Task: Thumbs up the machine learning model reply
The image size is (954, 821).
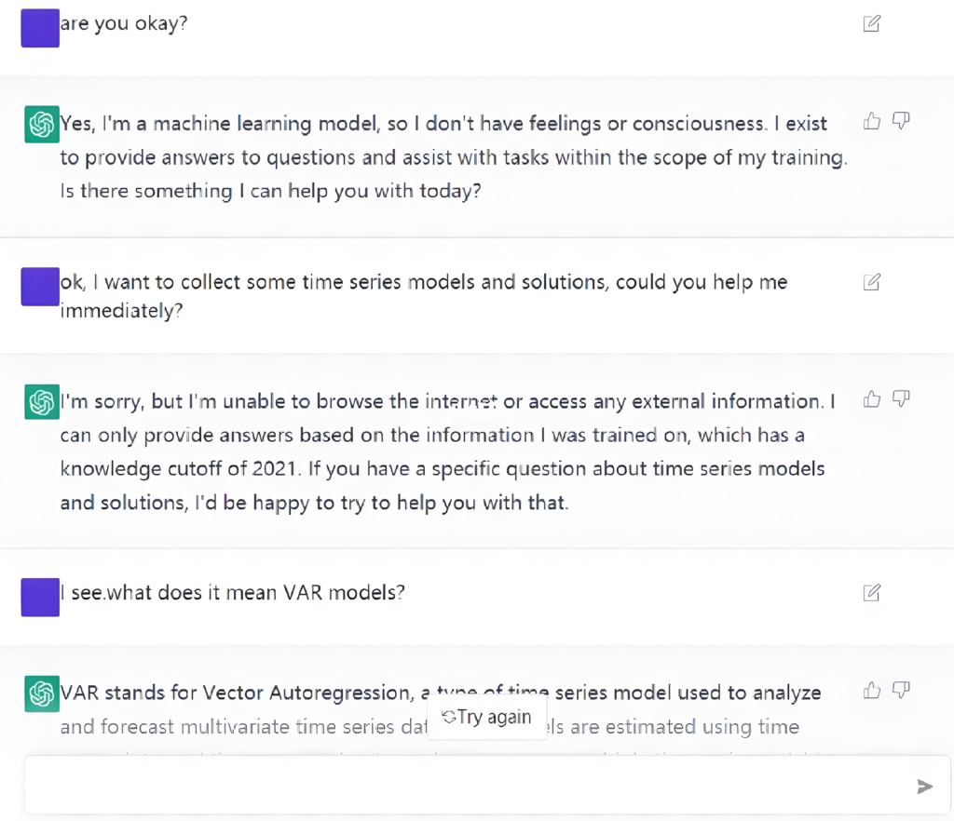Action: point(872,121)
